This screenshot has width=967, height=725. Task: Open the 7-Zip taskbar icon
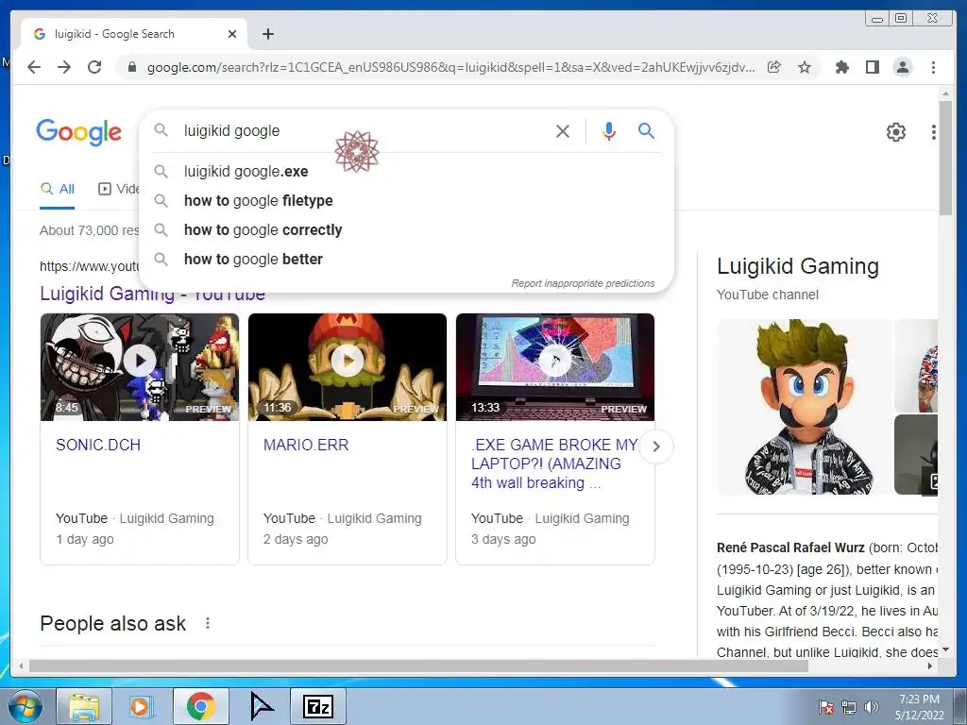[318, 706]
